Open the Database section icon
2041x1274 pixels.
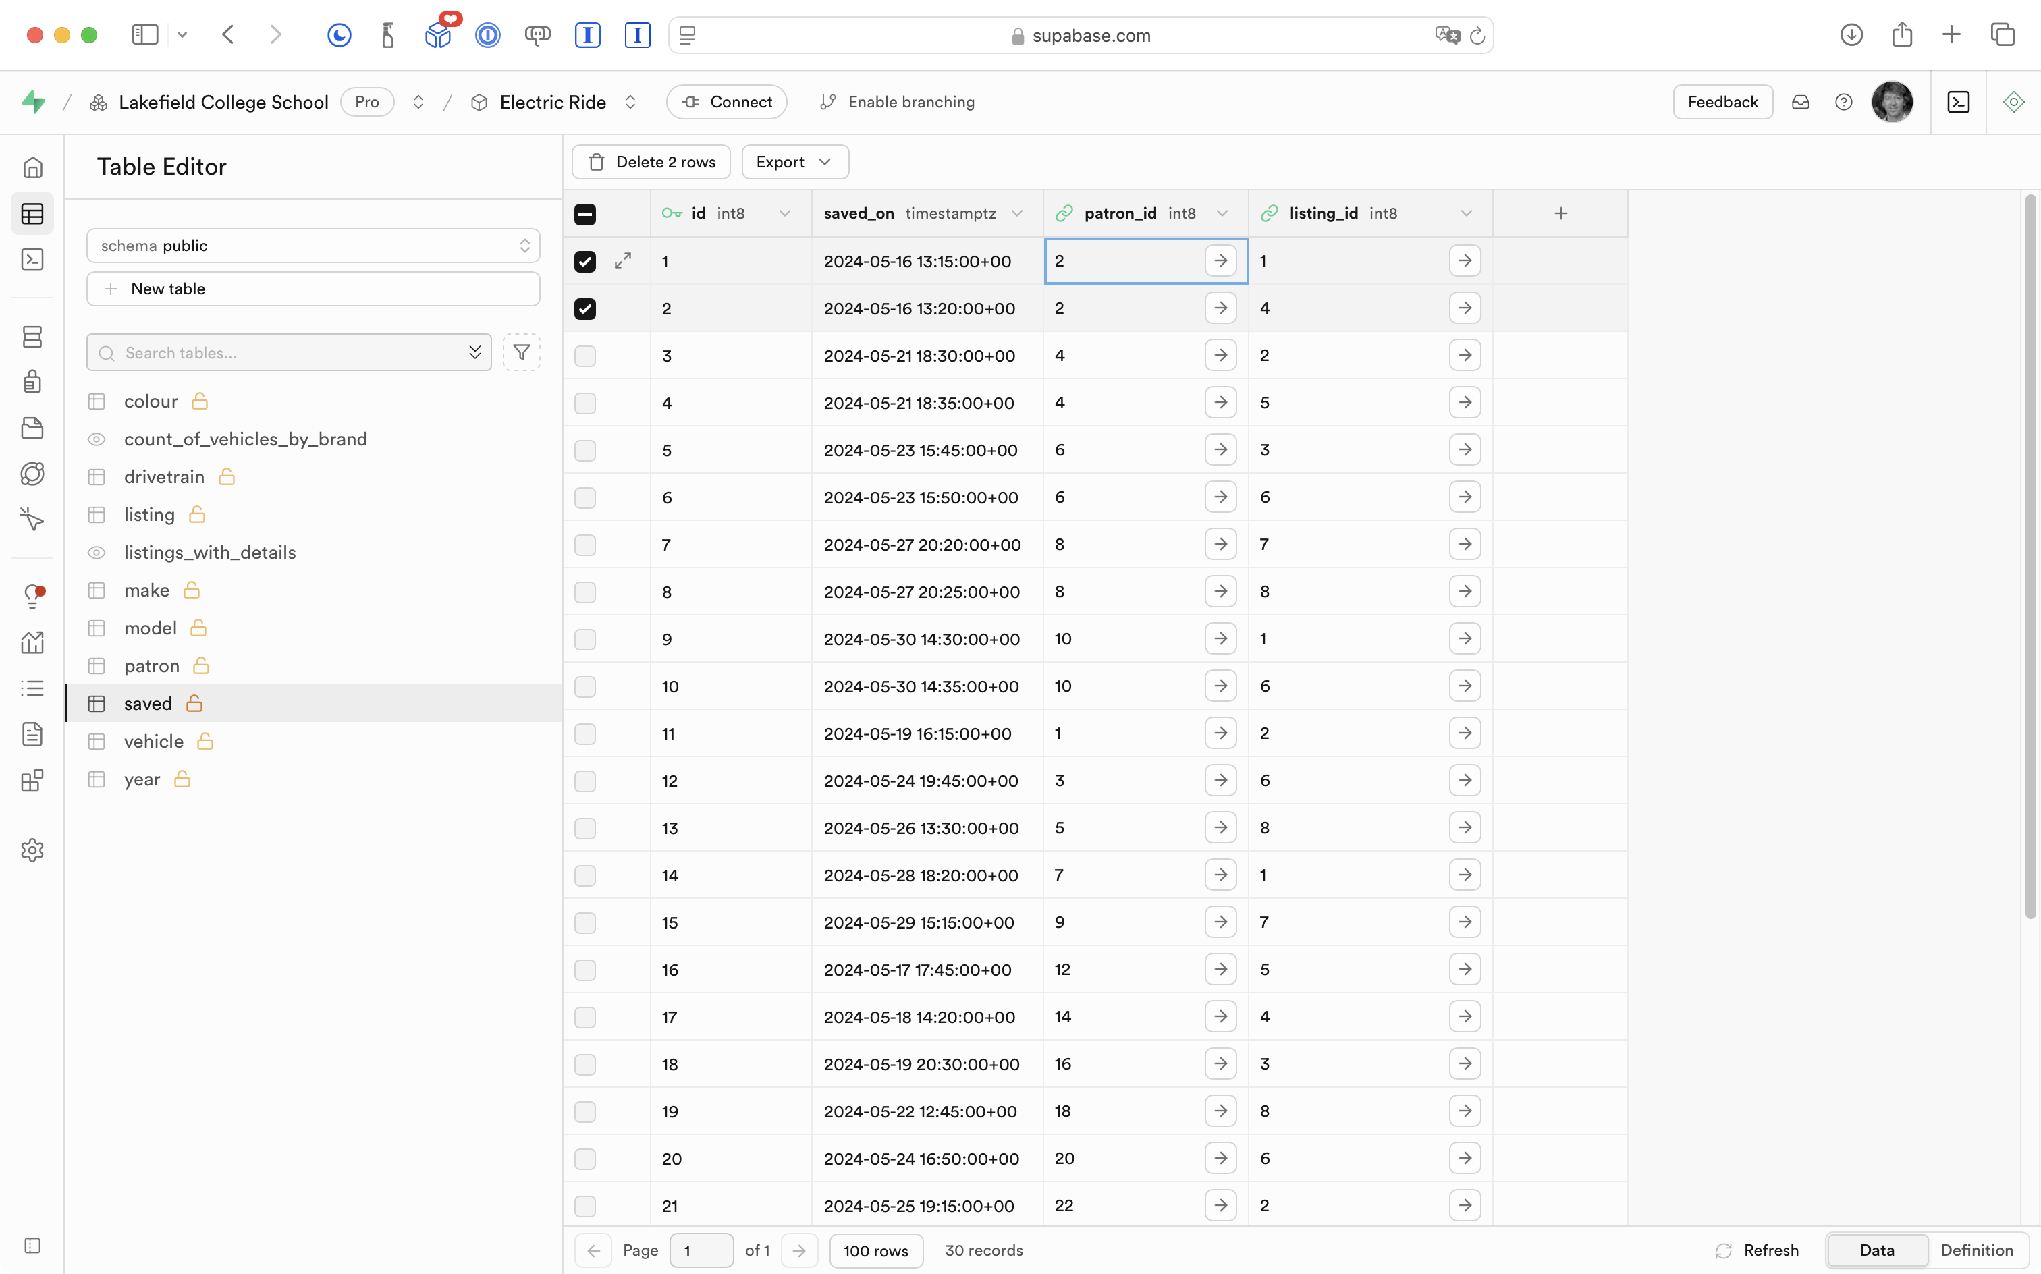click(x=32, y=337)
